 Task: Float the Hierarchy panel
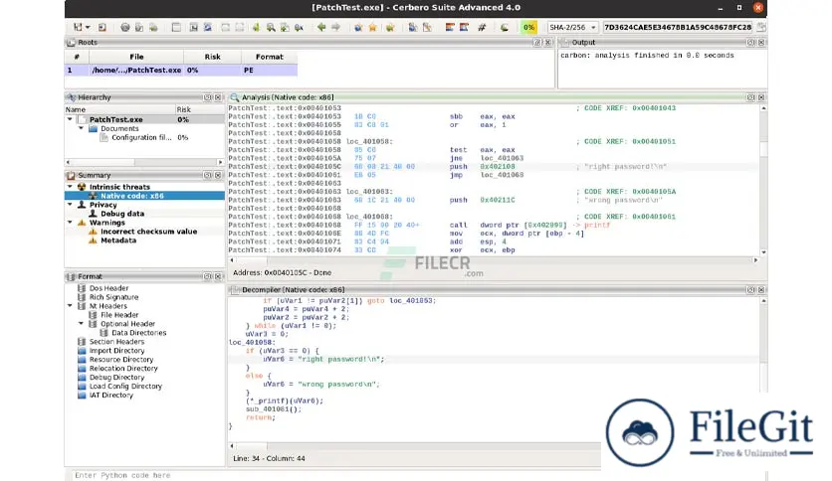click(207, 97)
